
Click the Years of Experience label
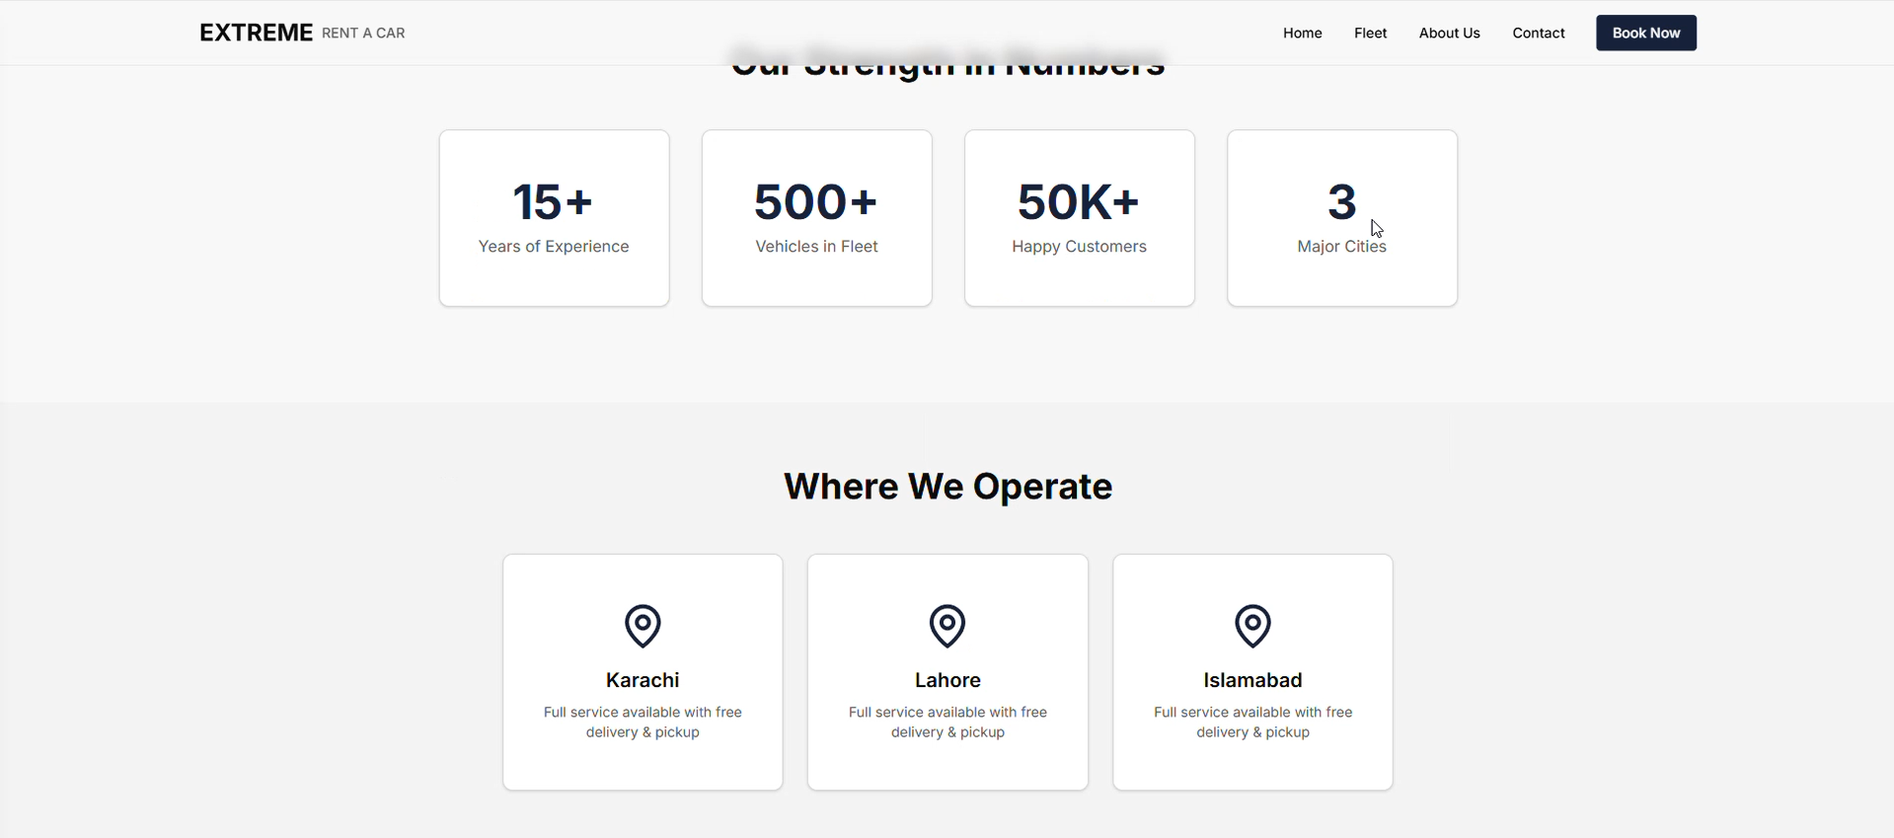[x=554, y=247]
